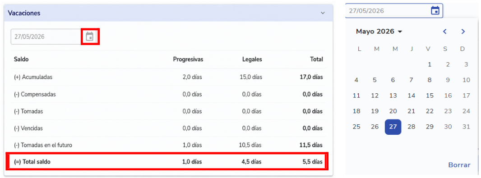
Task: Collapse the Vacaciones panel chevron
Action: 323,13
